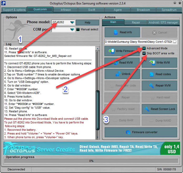Enable the Manual select checkbox
Viewport: 183px width, 173px height.
[78, 30]
